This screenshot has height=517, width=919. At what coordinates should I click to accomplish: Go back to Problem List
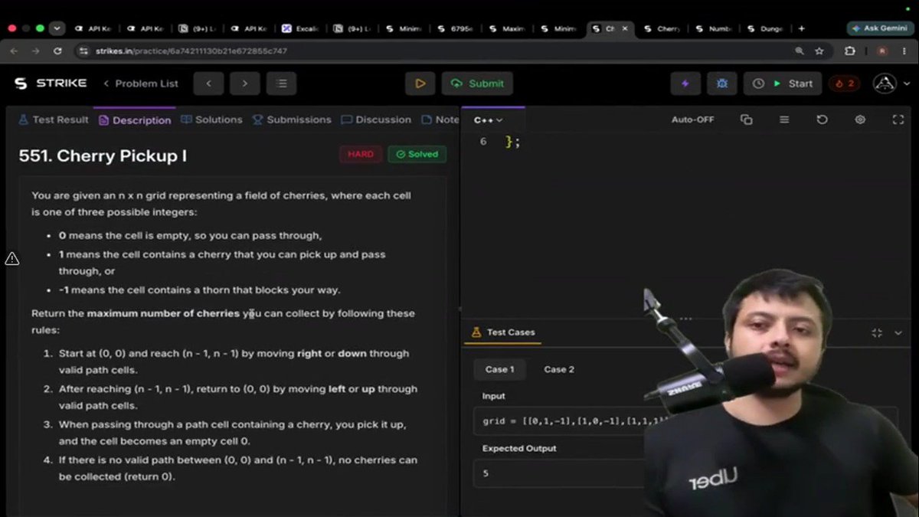(140, 83)
